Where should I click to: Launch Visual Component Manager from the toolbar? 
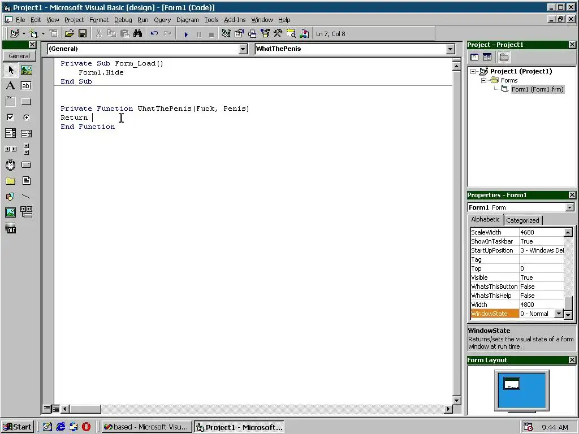304,34
